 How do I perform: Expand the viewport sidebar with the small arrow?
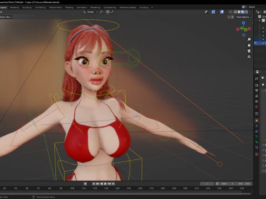(253, 24)
